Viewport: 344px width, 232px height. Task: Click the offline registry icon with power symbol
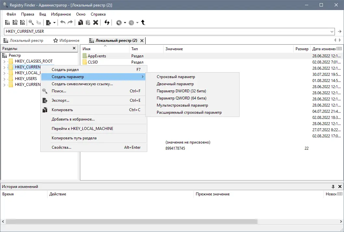pyautogui.click(x=22, y=22)
